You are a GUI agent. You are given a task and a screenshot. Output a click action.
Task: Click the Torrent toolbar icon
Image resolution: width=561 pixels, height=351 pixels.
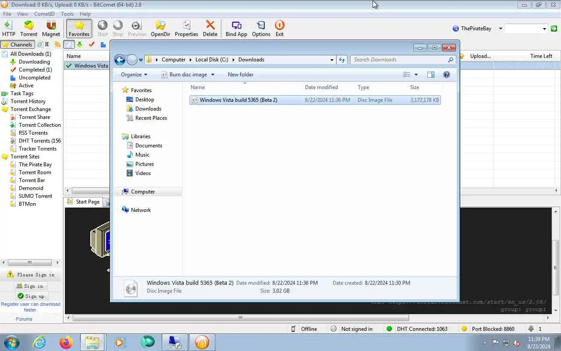[28, 29]
